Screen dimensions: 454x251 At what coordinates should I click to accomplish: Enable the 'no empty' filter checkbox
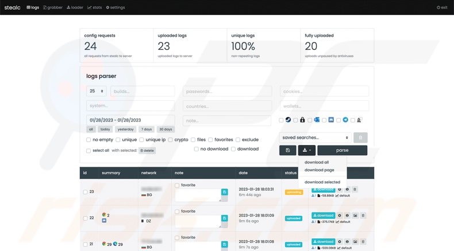[x=89, y=140]
